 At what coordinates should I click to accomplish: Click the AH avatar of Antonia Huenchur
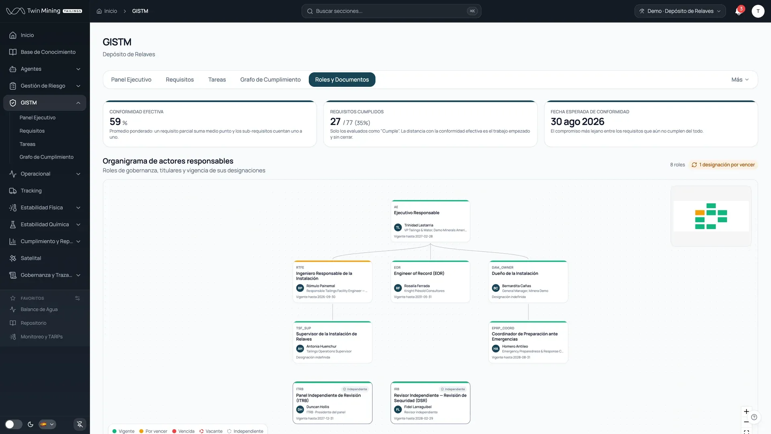pyautogui.click(x=300, y=349)
